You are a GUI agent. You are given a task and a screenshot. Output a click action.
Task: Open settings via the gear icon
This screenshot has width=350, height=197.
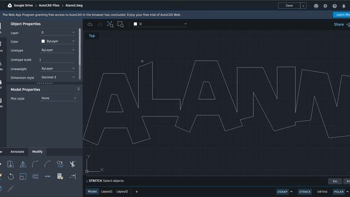[325, 6]
